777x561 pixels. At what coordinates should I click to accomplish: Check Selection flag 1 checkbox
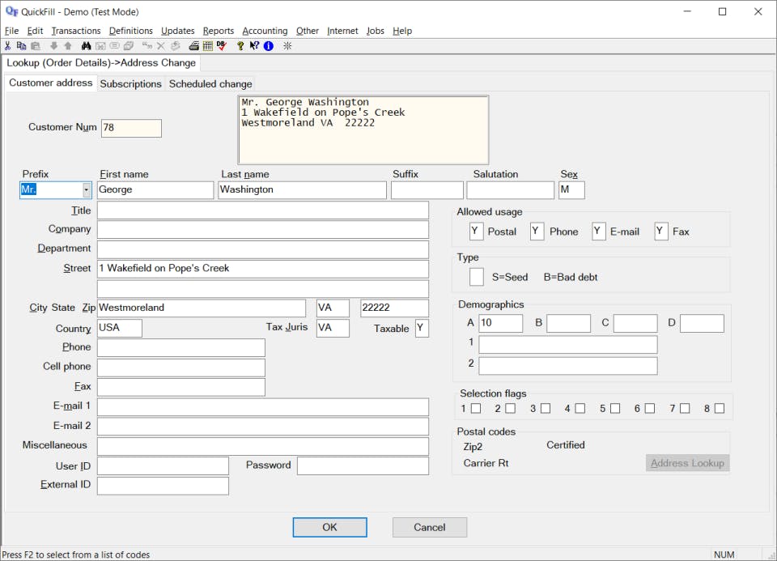[x=476, y=409]
